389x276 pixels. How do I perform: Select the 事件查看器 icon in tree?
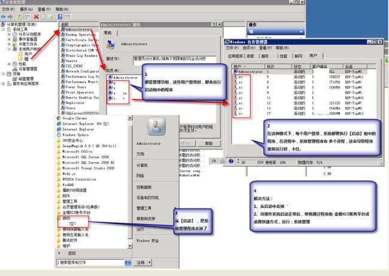(15, 39)
